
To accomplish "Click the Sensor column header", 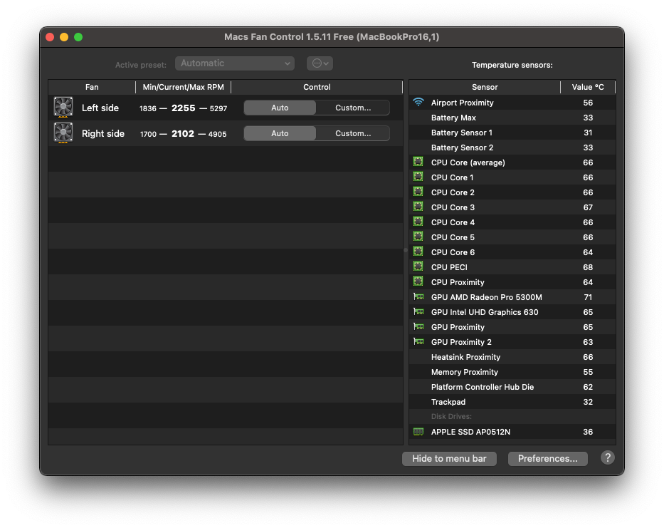I will [x=485, y=87].
